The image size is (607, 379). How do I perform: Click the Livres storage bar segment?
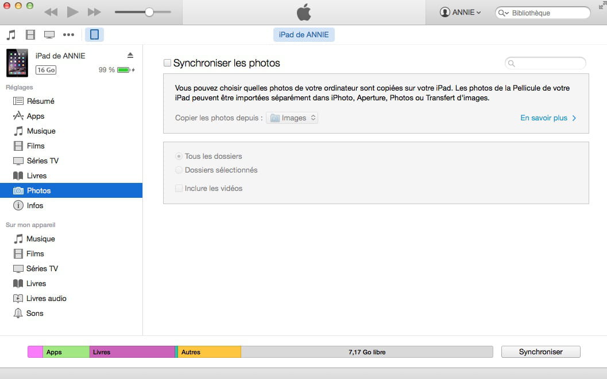click(x=132, y=352)
